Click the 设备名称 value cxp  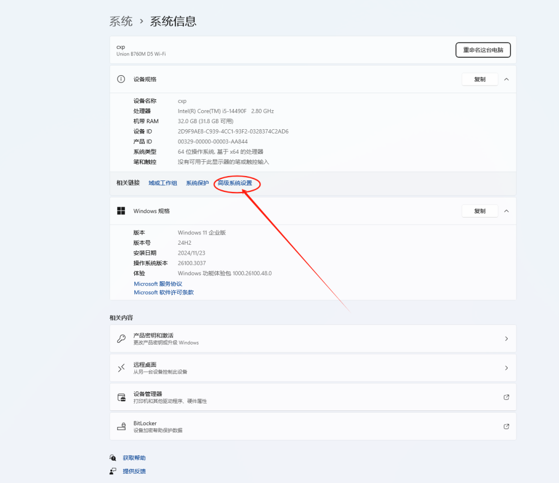182,101
